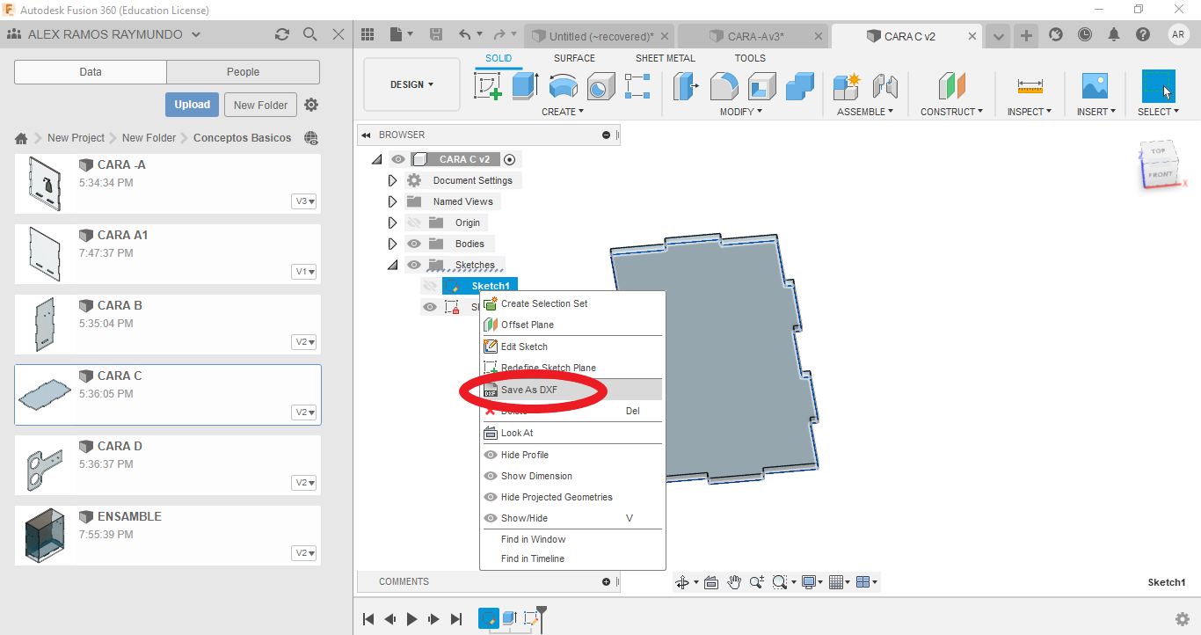Switch to the People tab
1201x635 pixels.
pos(243,72)
